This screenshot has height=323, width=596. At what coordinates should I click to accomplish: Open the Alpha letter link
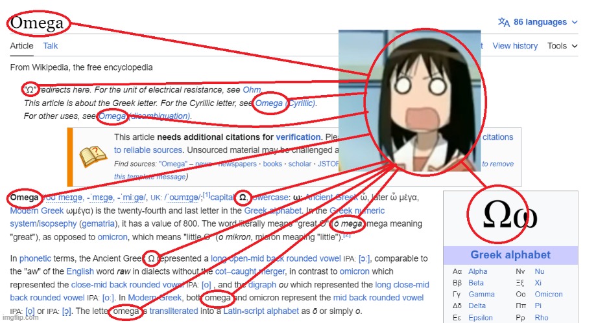coord(477,271)
